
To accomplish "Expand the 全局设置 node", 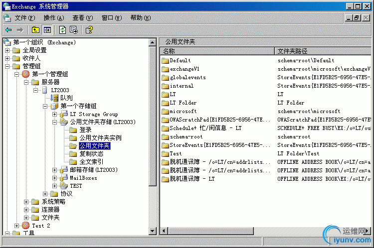I will [7, 50].
